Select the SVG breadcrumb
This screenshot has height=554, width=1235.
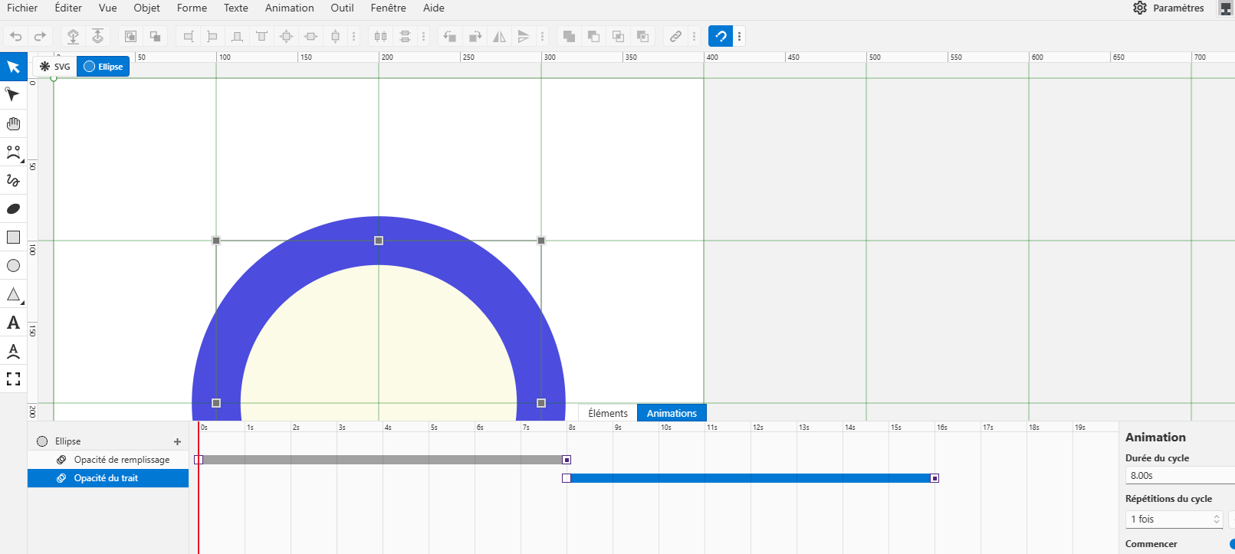(54, 67)
